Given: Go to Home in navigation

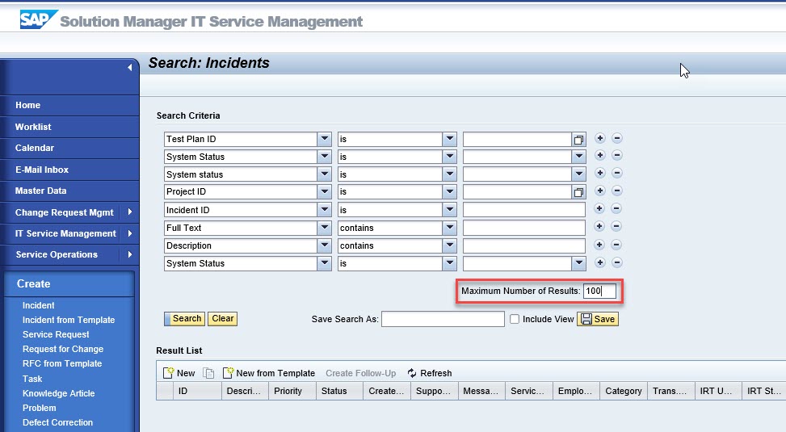Looking at the screenshot, I should click(27, 105).
